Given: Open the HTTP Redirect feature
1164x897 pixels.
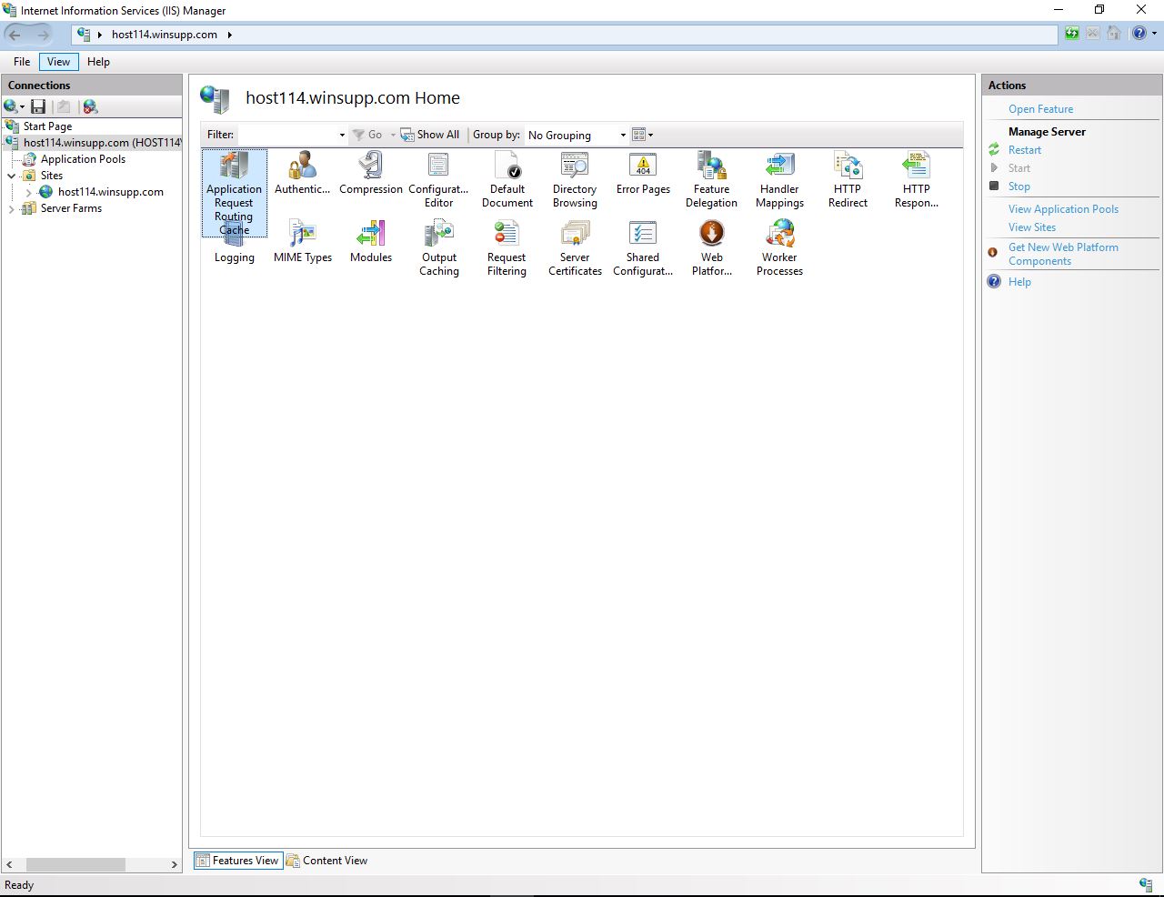Looking at the screenshot, I should click(x=848, y=180).
